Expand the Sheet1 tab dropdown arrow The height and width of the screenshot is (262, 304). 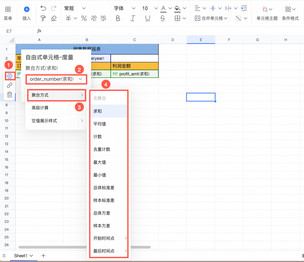(x=31, y=256)
